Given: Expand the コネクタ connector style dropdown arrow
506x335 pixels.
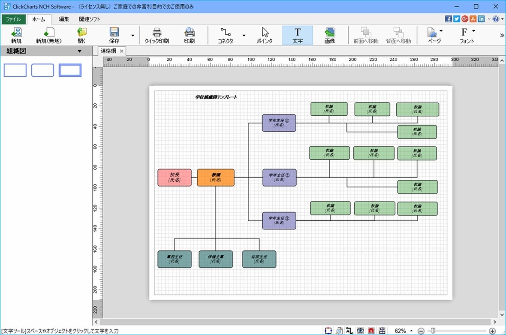Looking at the screenshot, I should point(244,36).
